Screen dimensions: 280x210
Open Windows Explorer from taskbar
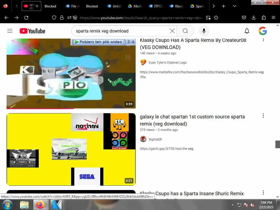(24, 205)
